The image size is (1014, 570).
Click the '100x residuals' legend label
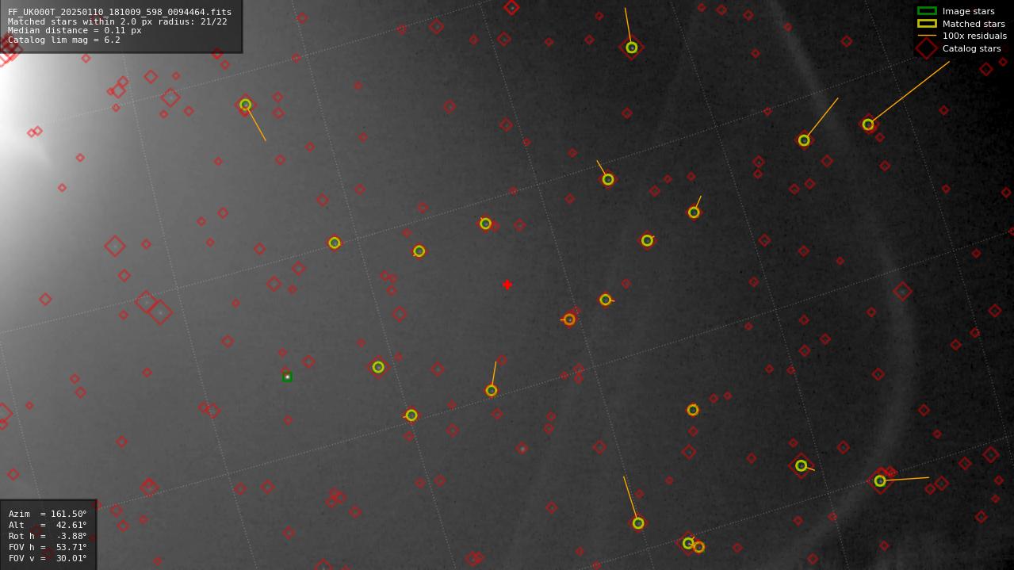click(x=974, y=36)
